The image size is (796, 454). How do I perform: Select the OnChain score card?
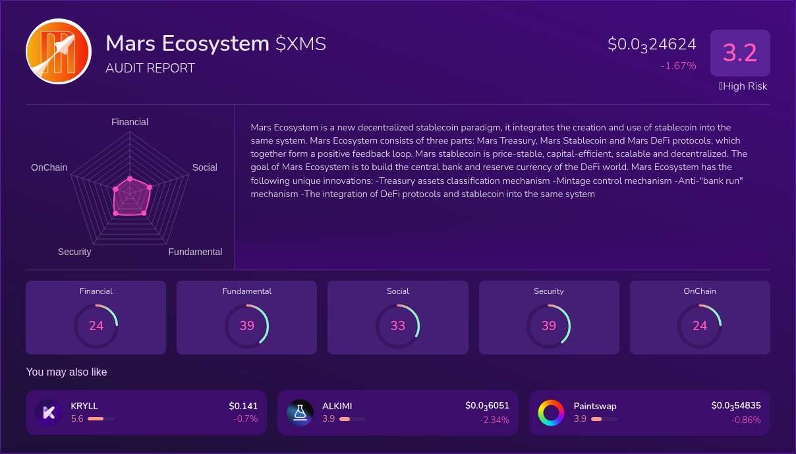[x=700, y=318]
